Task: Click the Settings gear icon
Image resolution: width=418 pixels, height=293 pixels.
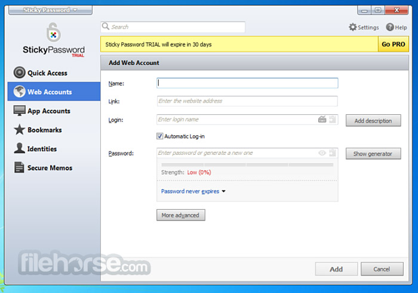Action: [353, 27]
